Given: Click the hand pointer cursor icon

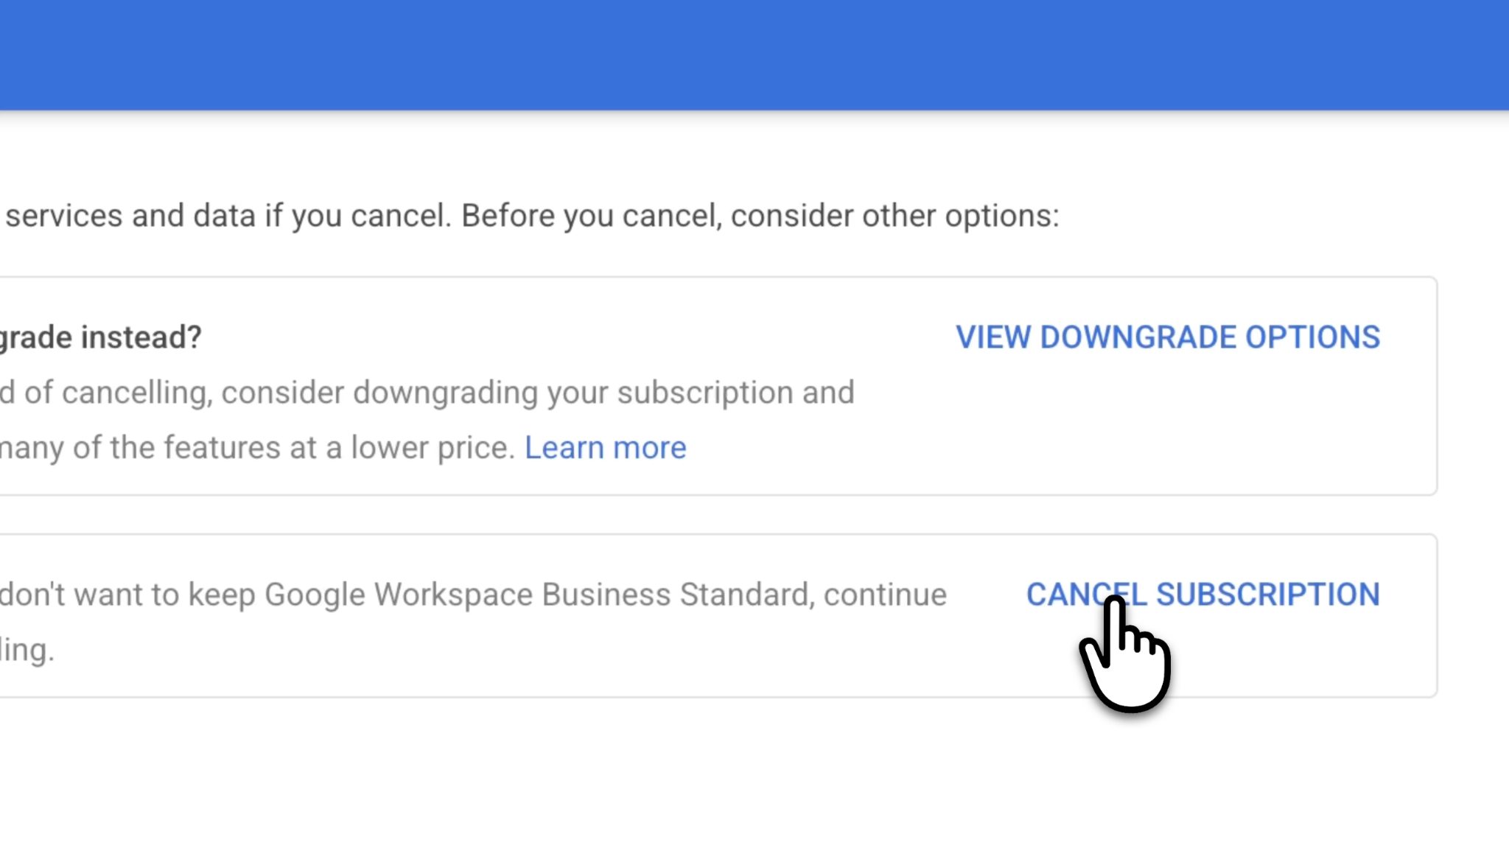Looking at the screenshot, I should (x=1126, y=653).
